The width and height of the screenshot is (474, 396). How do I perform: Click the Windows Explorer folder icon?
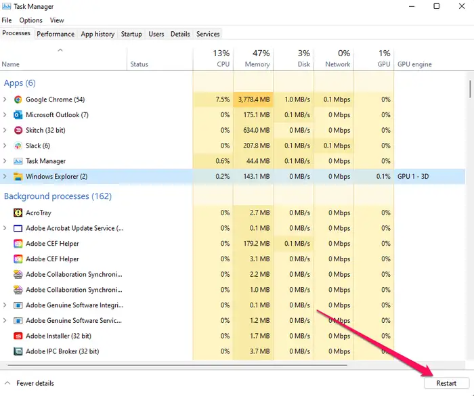(18, 177)
